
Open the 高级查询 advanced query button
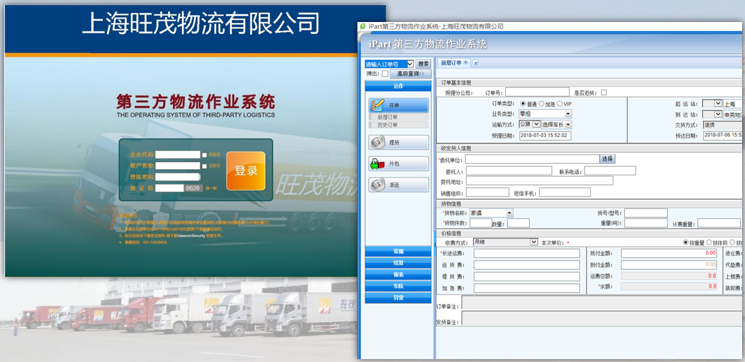411,74
